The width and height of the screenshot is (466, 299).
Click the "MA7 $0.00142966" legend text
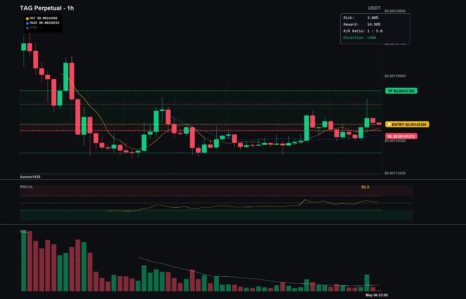(x=44, y=18)
